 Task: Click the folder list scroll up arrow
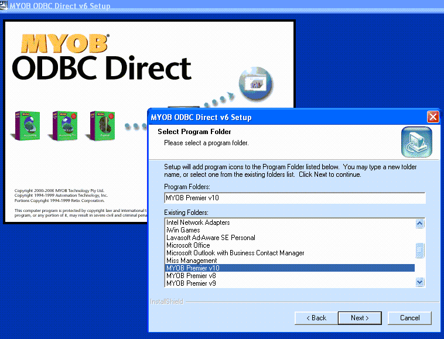tap(419, 224)
